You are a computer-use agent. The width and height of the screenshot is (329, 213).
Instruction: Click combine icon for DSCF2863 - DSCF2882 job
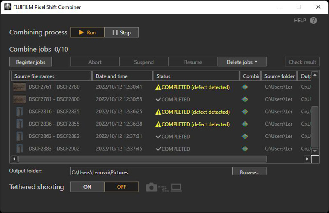[245, 136]
